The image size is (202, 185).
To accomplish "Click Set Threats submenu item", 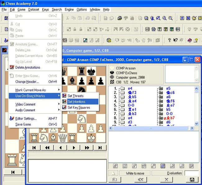I will tap(75, 96).
